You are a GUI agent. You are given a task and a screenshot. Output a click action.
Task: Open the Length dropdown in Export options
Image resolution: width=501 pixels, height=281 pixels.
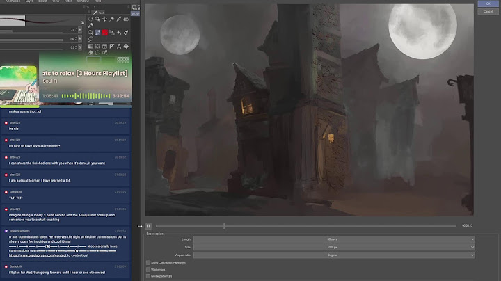[334, 239]
